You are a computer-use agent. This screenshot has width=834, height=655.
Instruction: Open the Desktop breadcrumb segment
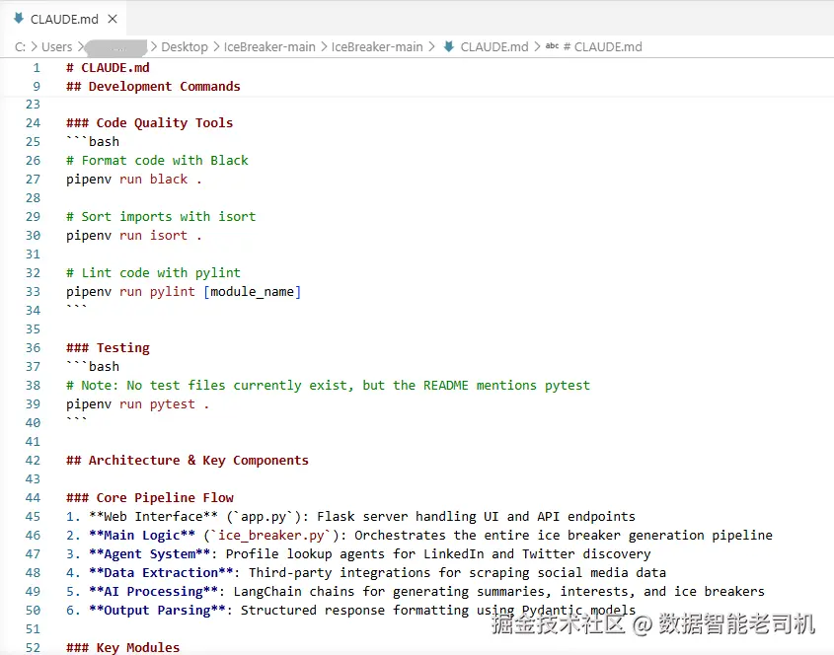185,46
